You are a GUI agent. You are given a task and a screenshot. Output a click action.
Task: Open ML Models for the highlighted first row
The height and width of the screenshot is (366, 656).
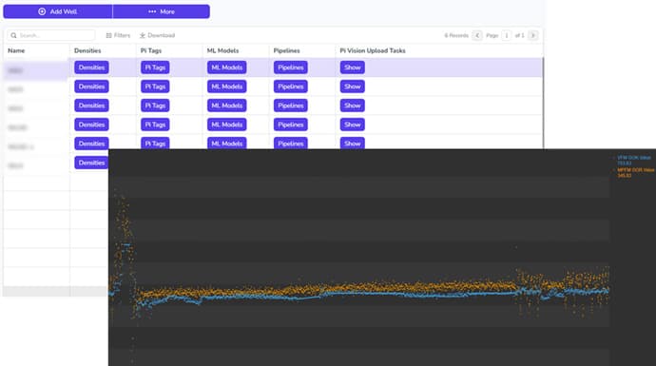point(227,67)
